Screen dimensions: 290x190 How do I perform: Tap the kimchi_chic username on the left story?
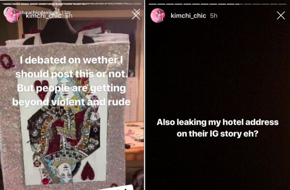click(43, 16)
